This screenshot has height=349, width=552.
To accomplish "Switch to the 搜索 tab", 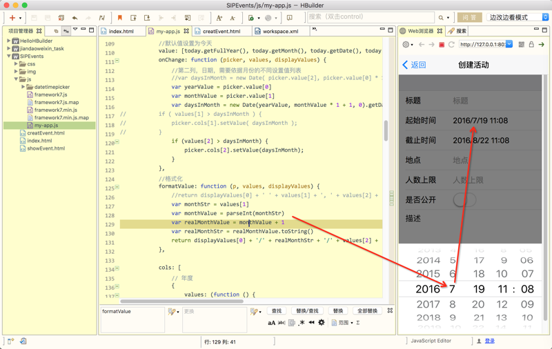I will point(457,31).
